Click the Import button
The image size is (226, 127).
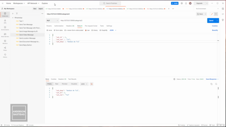(x=41, y=8)
